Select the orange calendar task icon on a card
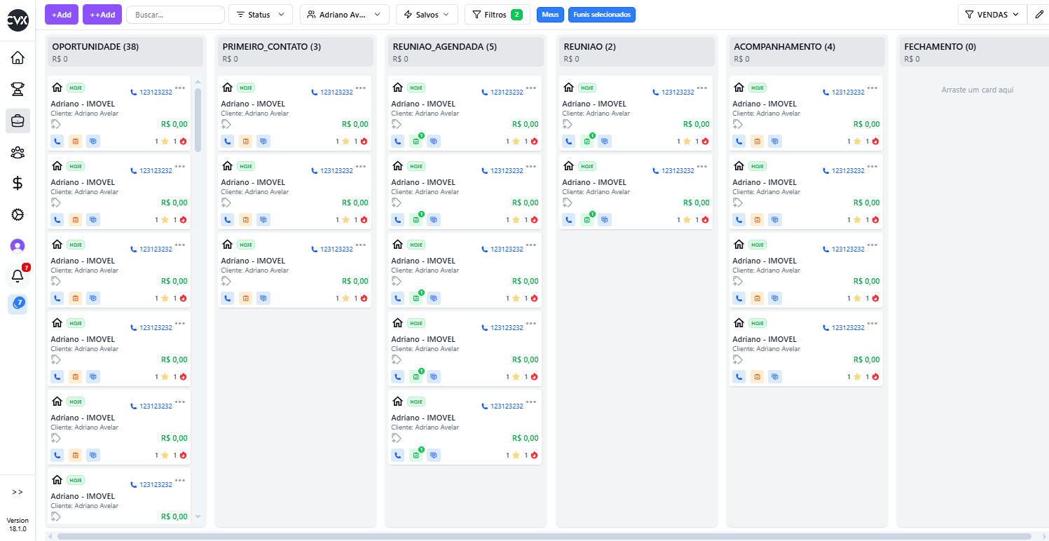1049x541 pixels. point(75,141)
